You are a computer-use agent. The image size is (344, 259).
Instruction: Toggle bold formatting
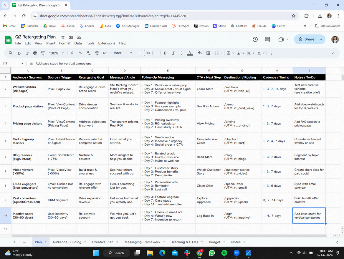click(x=165, y=53)
